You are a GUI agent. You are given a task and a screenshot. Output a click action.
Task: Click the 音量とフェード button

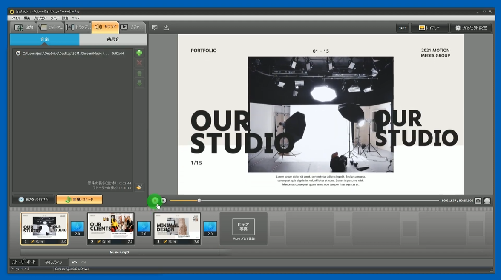pyautogui.click(x=79, y=199)
